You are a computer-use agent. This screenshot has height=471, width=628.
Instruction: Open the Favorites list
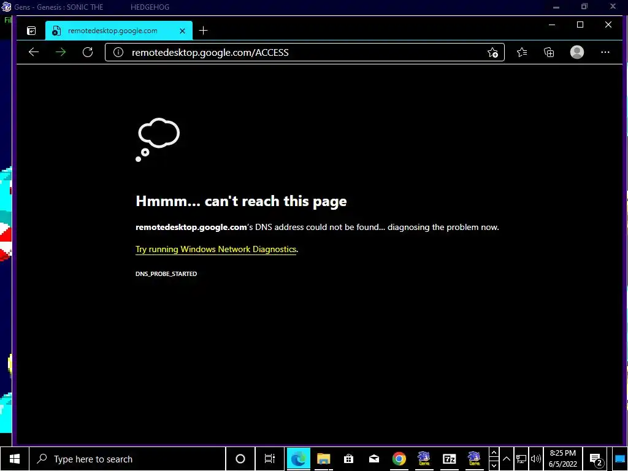click(522, 52)
